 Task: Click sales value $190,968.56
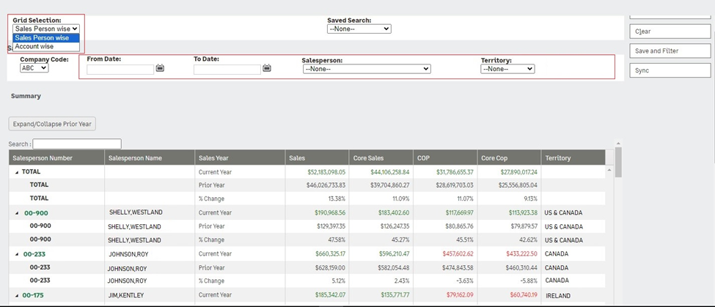coord(330,212)
